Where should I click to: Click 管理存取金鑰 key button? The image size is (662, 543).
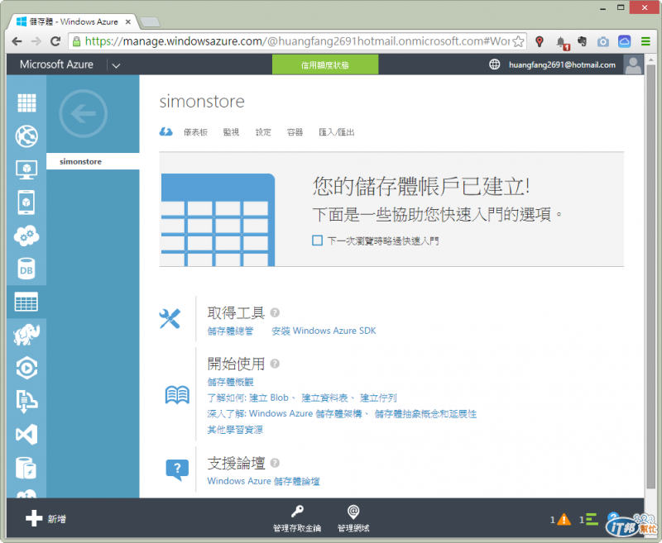coord(297,519)
